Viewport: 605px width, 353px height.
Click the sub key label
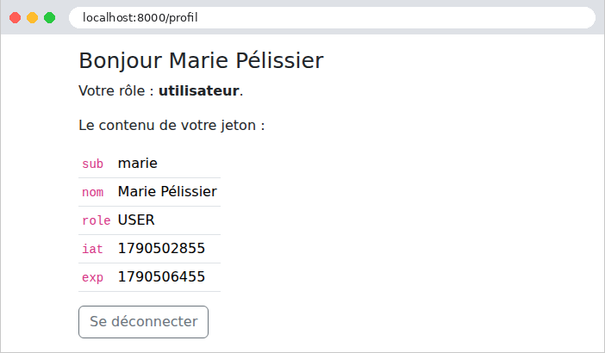(x=92, y=164)
